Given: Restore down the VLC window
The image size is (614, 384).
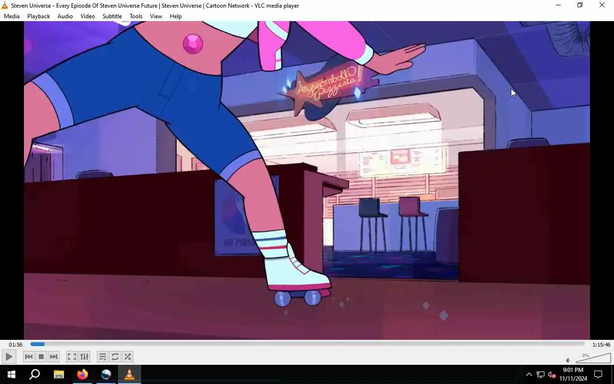Looking at the screenshot, I should 580,5.
